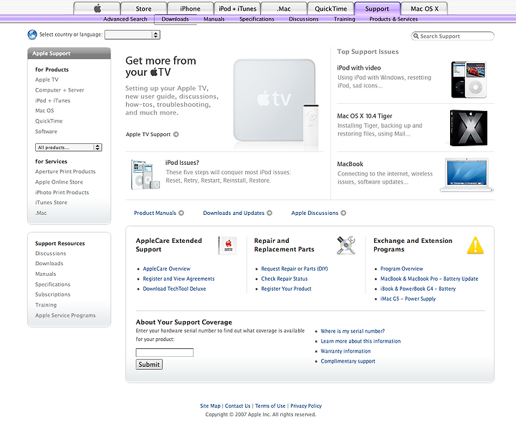Click Subscriptions under Support Resources
Viewport: 516px width, 422px height.
click(52, 294)
